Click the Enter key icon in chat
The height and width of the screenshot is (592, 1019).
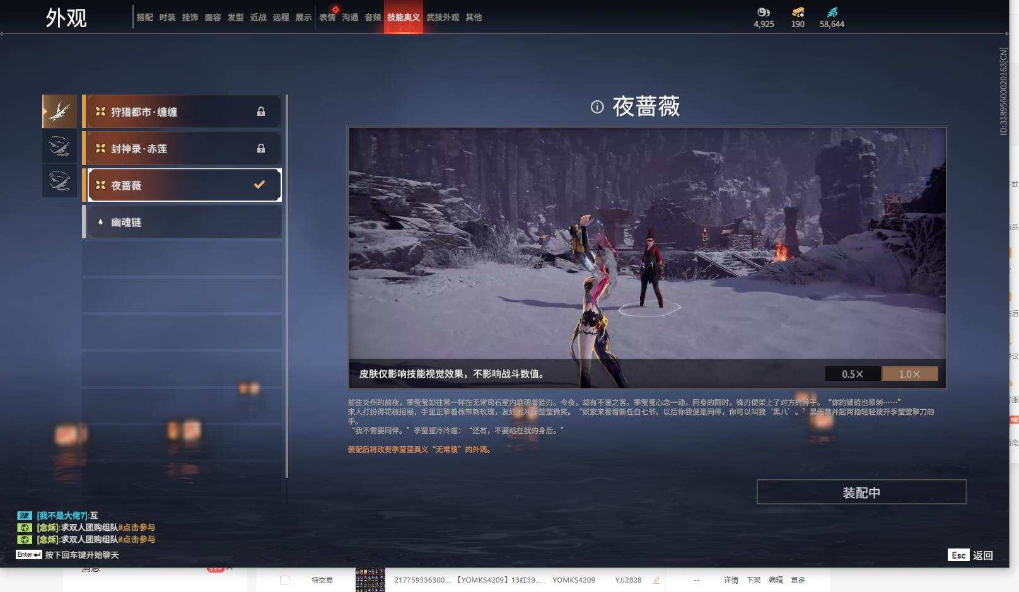click(x=29, y=555)
